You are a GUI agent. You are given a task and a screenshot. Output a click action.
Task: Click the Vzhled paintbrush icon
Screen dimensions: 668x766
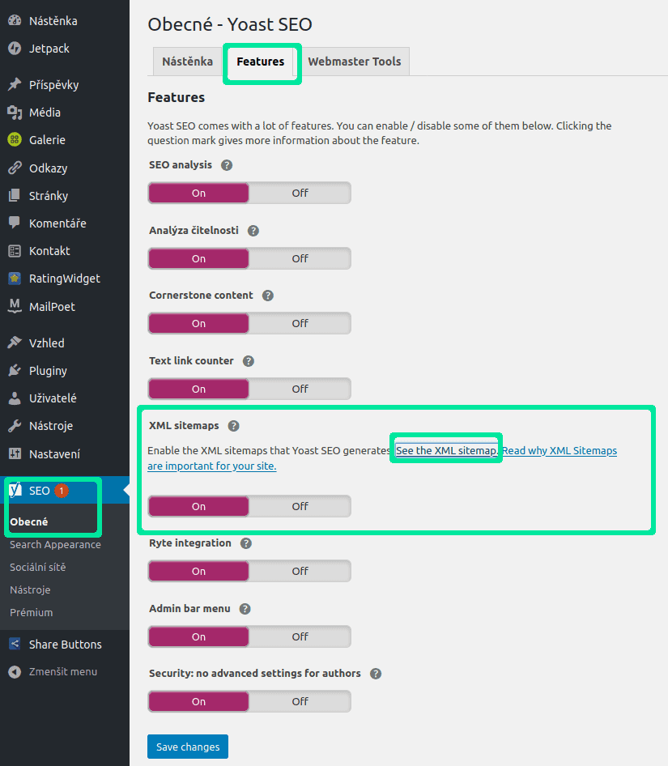(x=15, y=343)
